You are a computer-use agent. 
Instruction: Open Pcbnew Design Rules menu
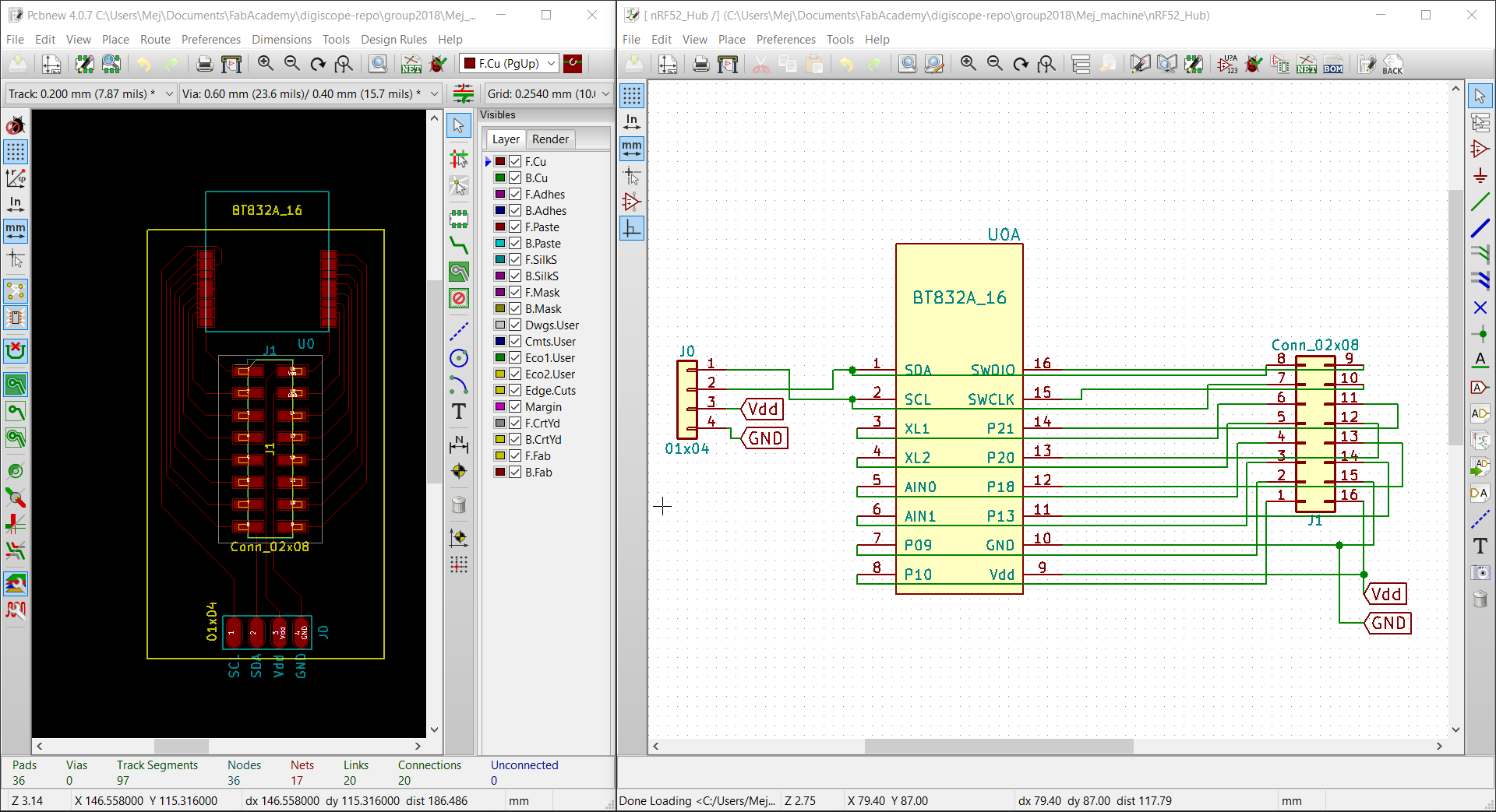[393, 40]
